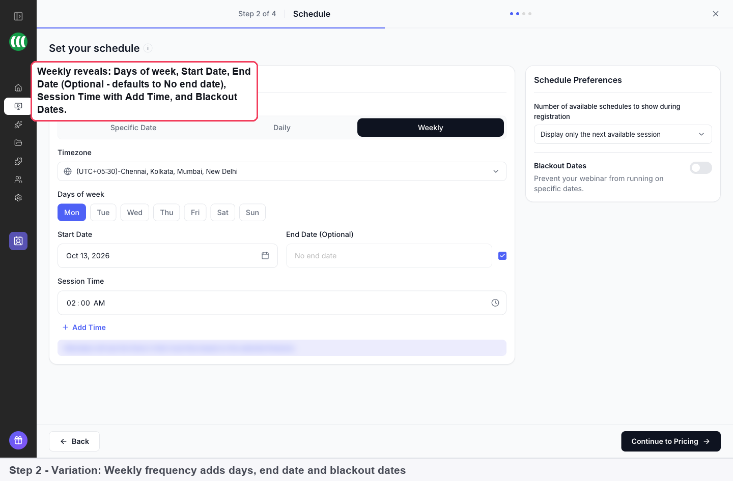Toggle the sidebar panel collapse icon

point(18,16)
